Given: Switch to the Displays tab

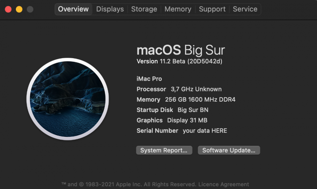Looking at the screenshot, I should [x=110, y=9].
